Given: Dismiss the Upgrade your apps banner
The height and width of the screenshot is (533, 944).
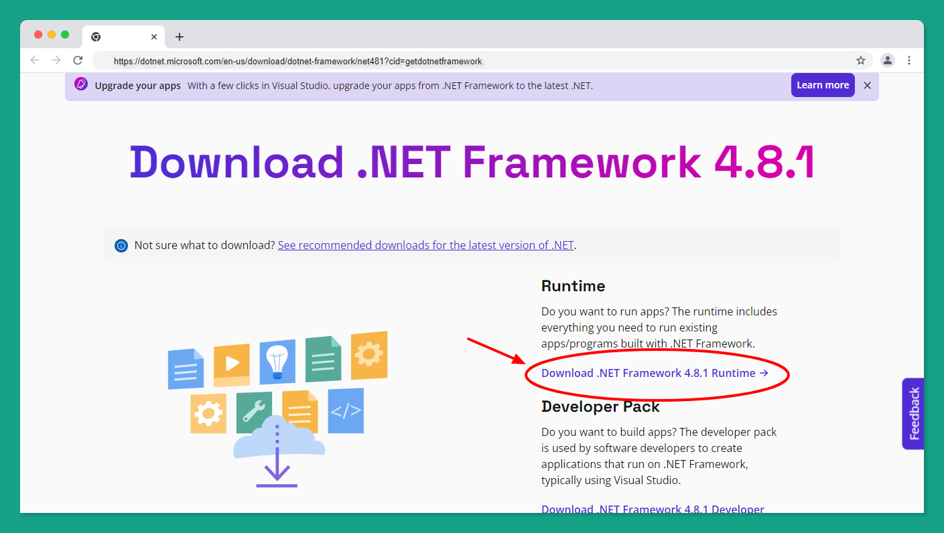Looking at the screenshot, I should coord(867,85).
